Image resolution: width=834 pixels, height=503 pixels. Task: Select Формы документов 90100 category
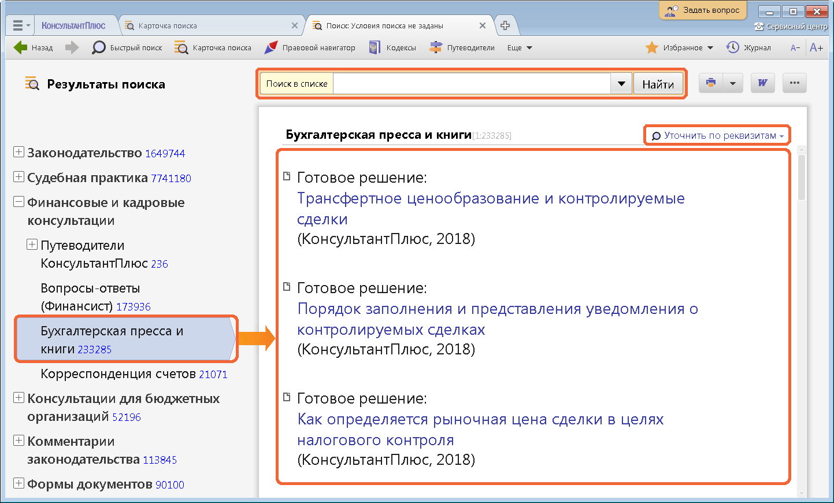pos(106,484)
